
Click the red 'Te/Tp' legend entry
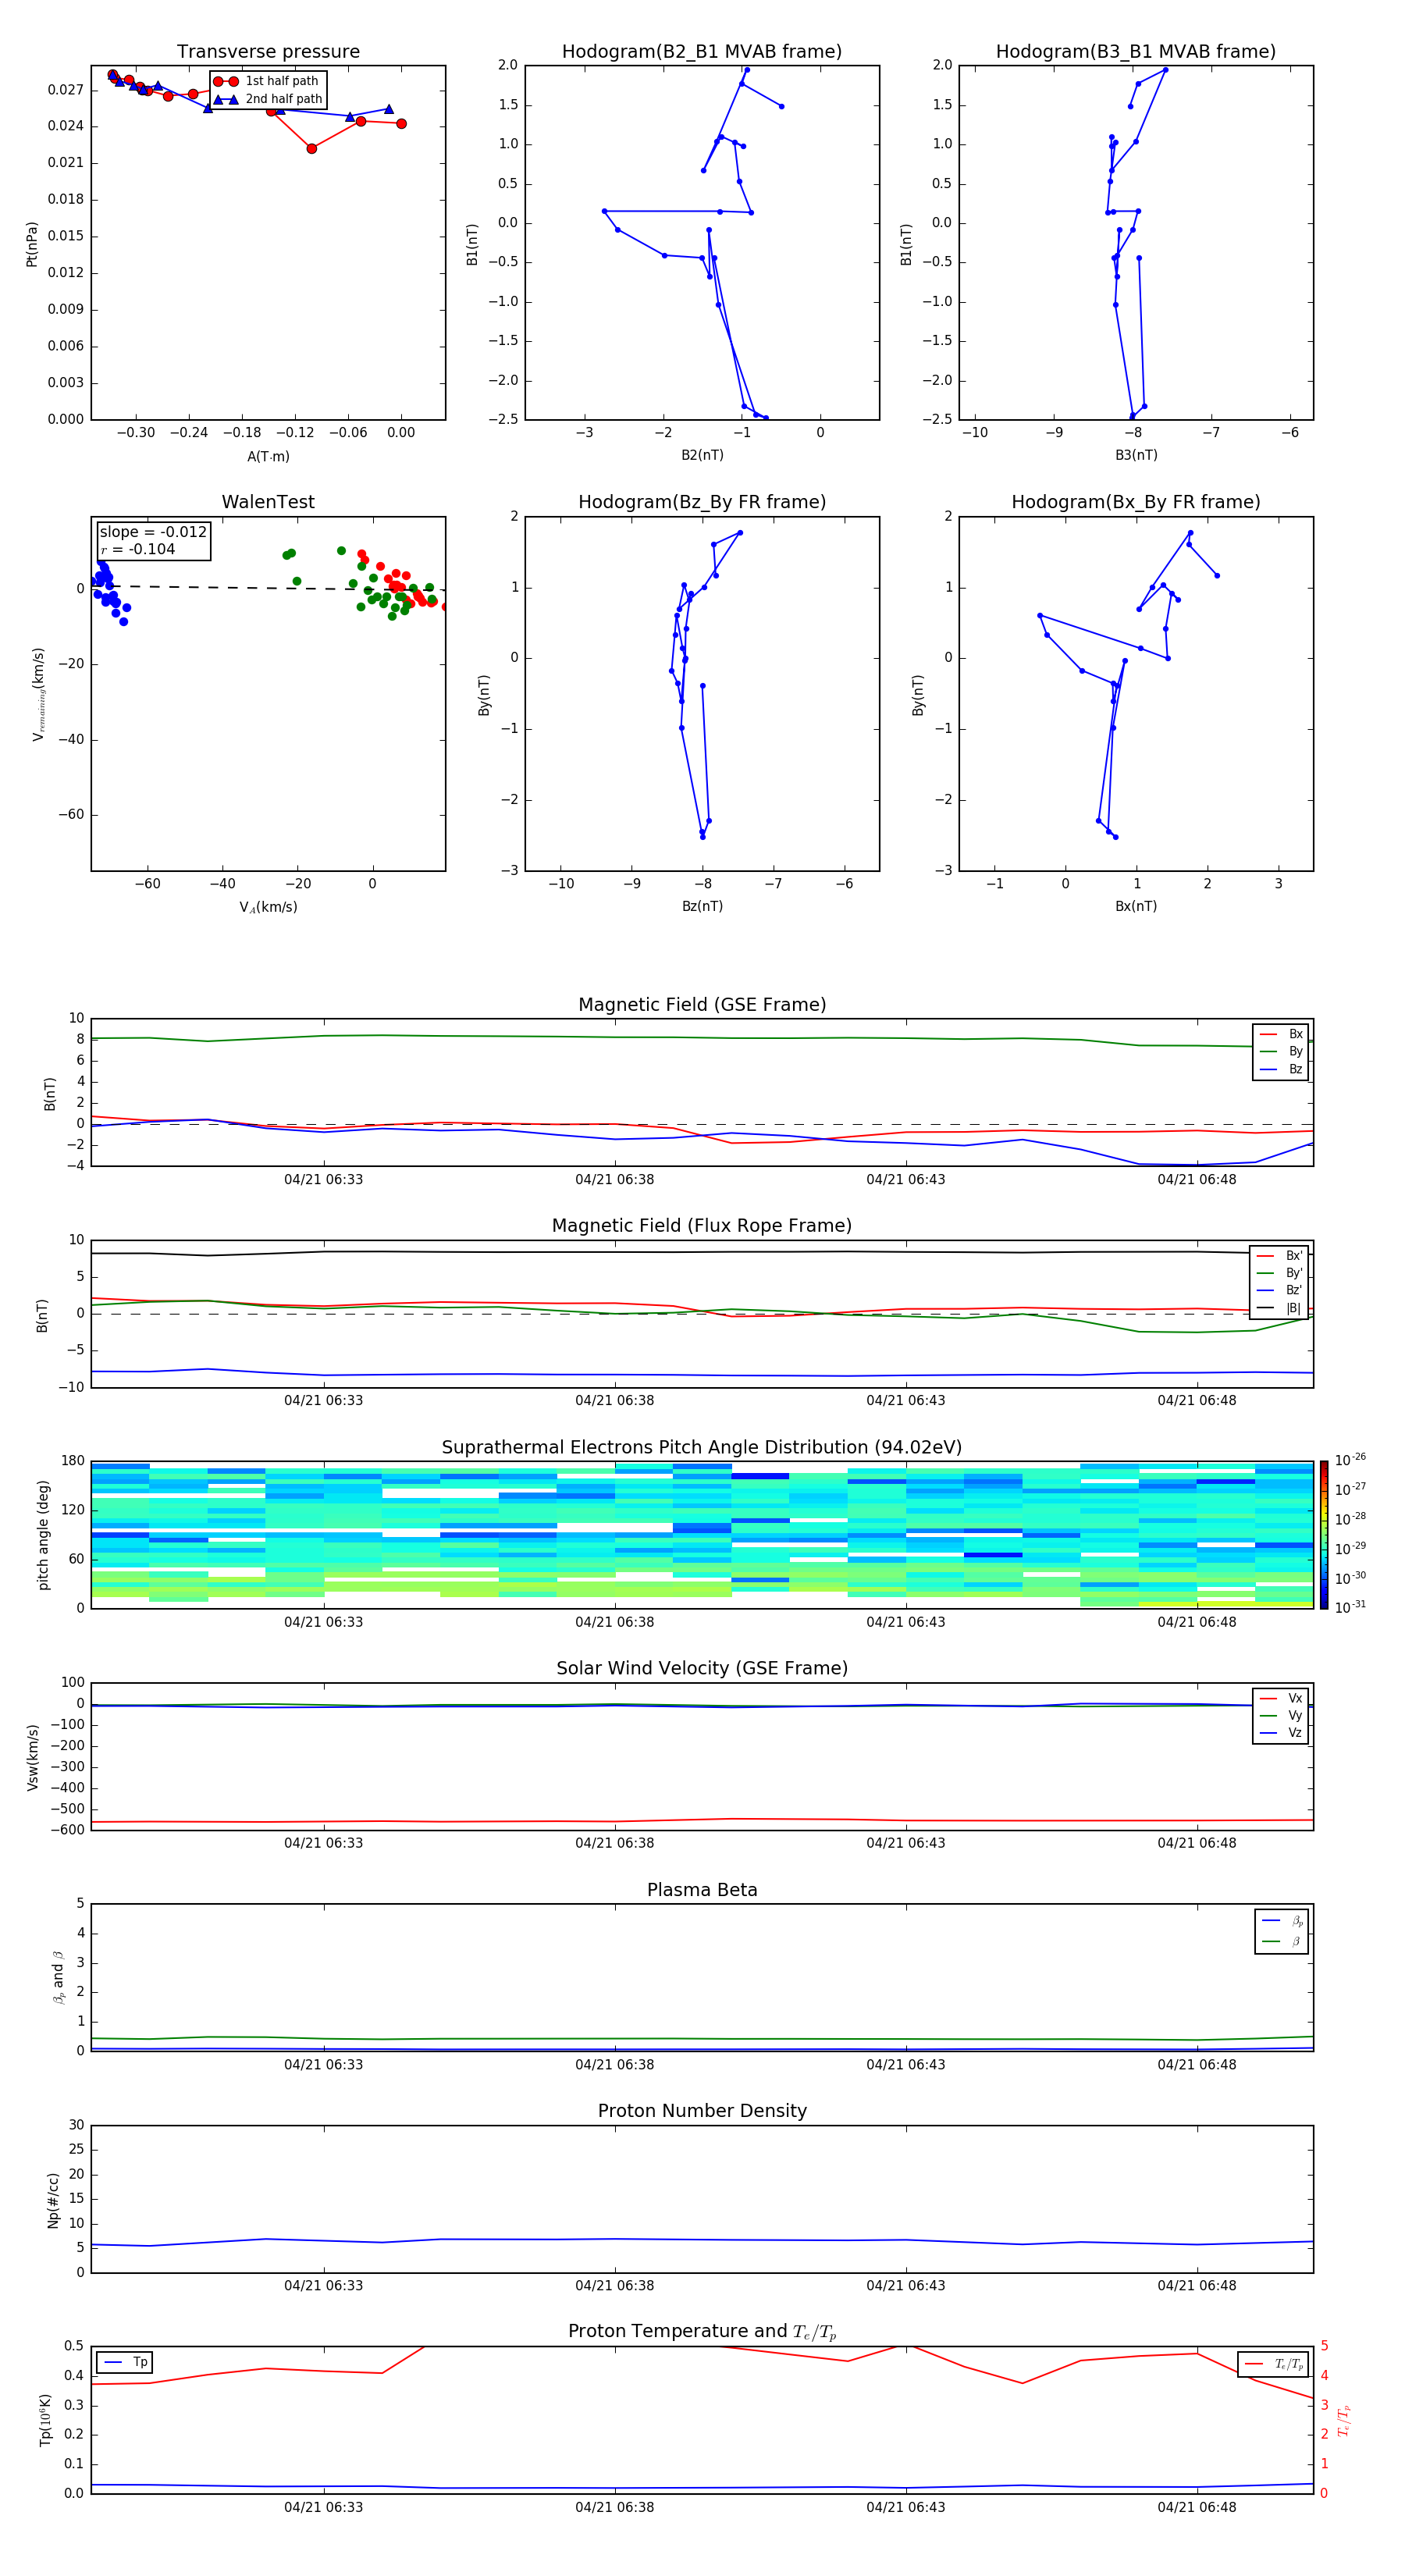click(x=1273, y=2364)
